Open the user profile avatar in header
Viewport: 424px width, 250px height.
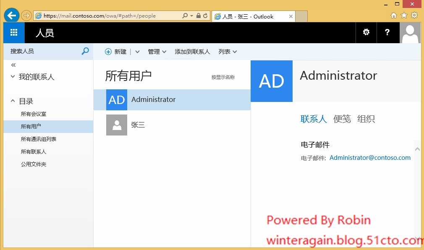(x=410, y=33)
